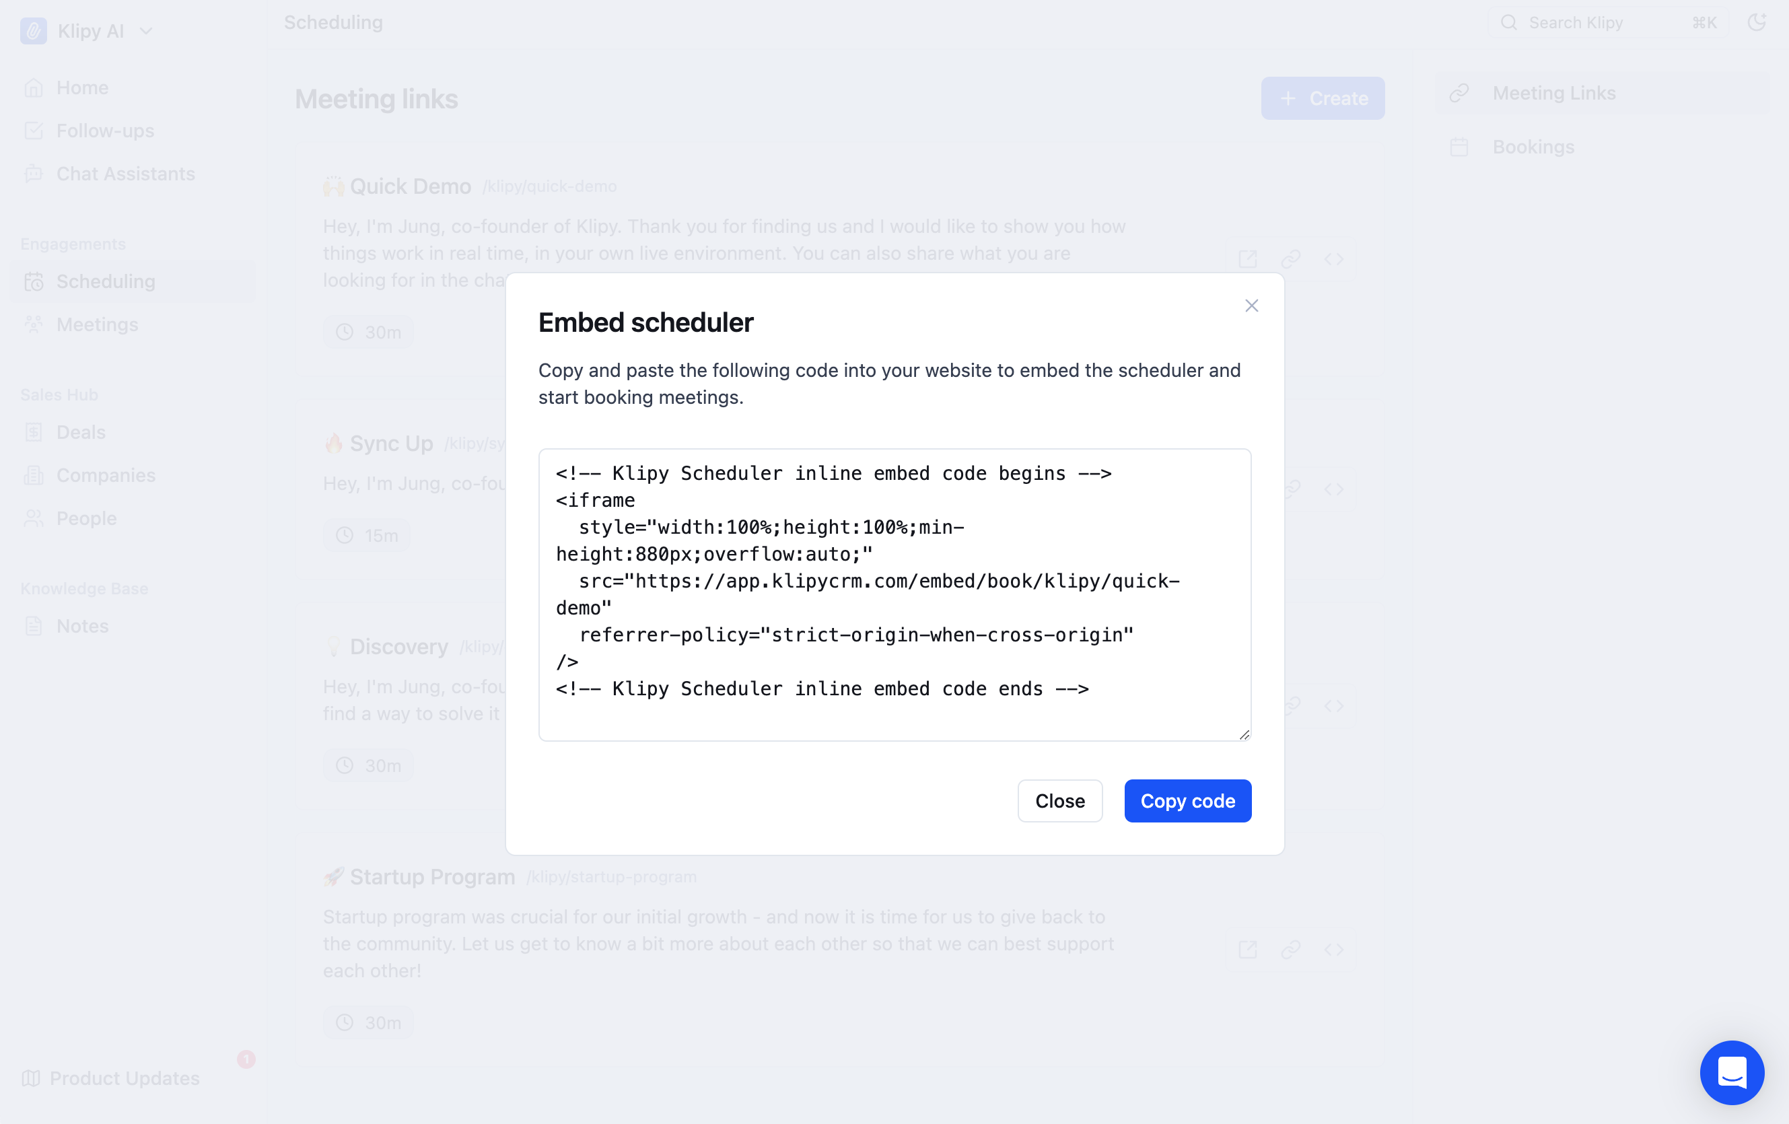This screenshot has width=1789, height=1124.
Task: Open the Intercom chat bubble
Action: tap(1732, 1072)
